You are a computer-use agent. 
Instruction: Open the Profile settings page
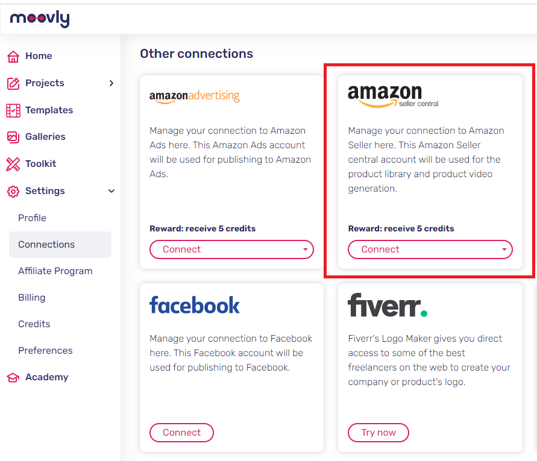click(x=32, y=218)
